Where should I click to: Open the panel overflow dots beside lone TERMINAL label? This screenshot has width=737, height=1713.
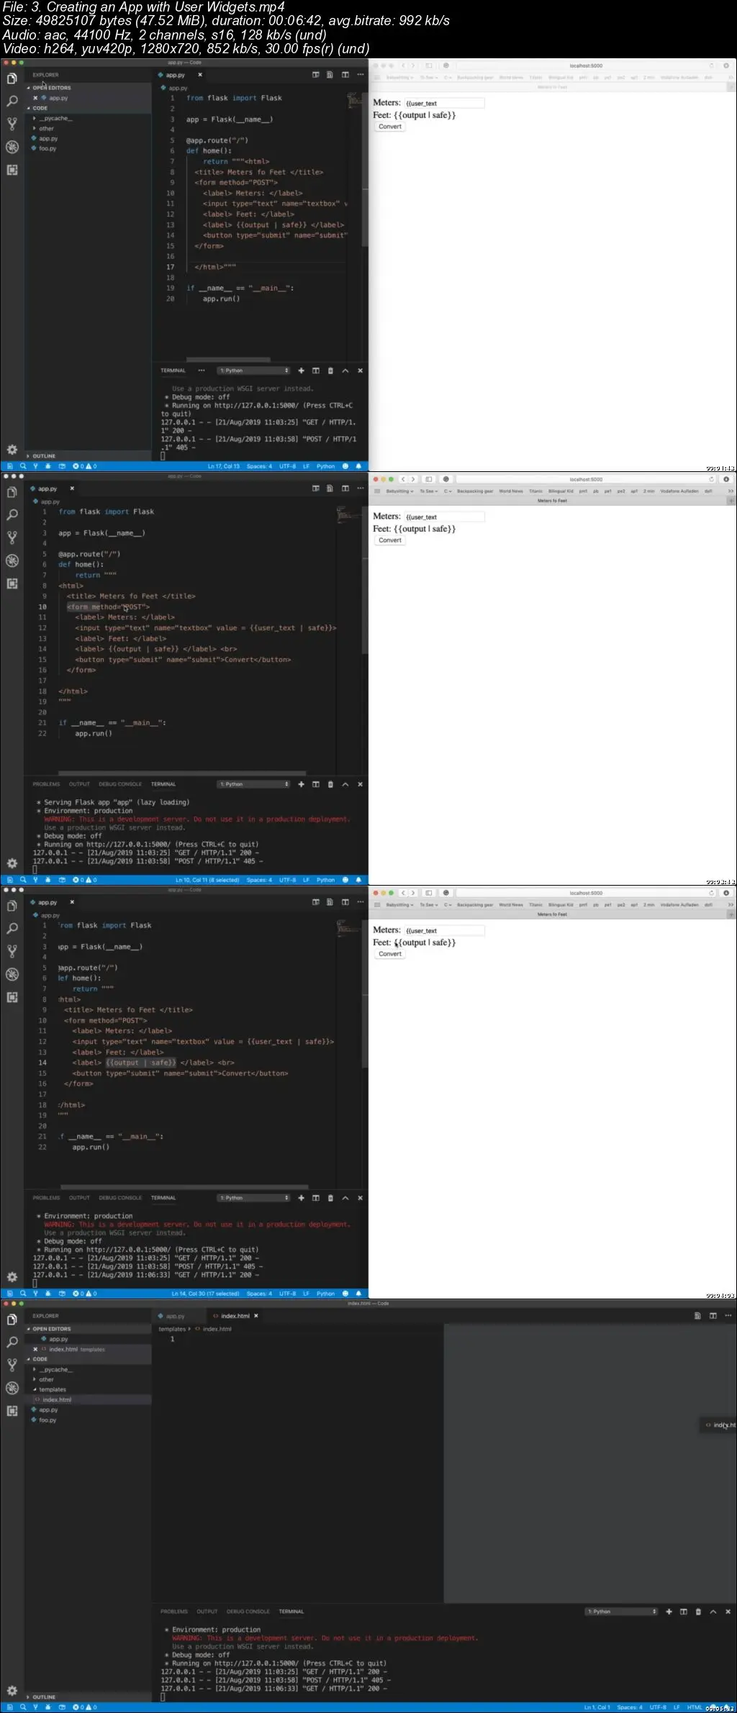coord(202,371)
